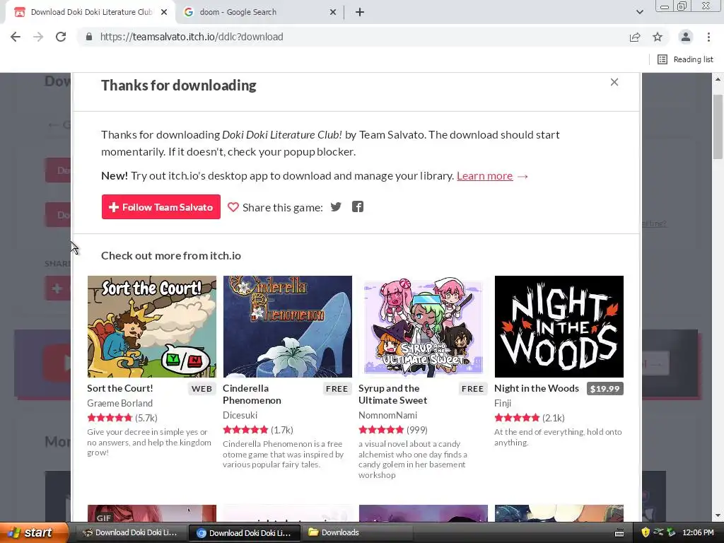This screenshot has height=543, width=724.
Task: Click the browser Back arrow
Action: (x=16, y=37)
